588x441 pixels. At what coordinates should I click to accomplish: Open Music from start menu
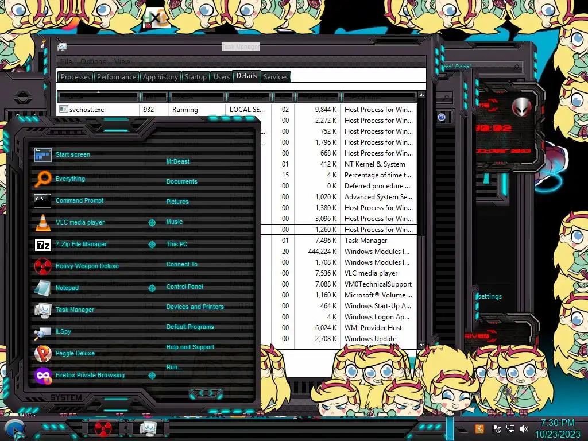click(175, 222)
